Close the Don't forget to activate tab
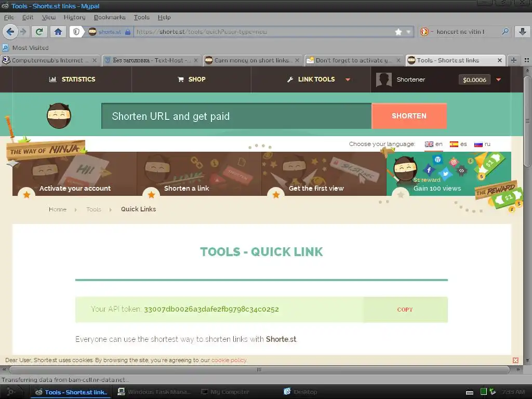This screenshot has height=399, width=532. [398, 60]
